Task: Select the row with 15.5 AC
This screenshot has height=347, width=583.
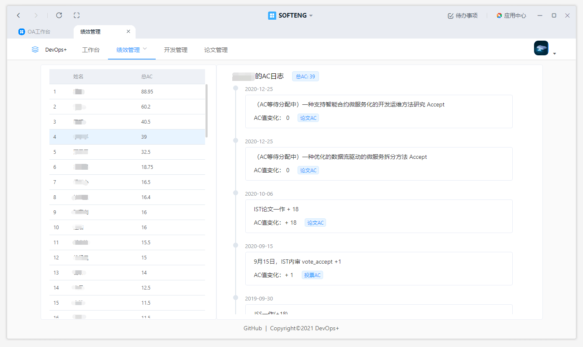Action: click(127, 243)
